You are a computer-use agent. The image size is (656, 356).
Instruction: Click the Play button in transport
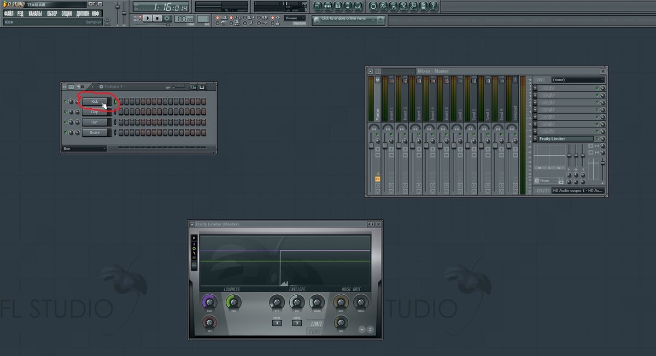click(148, 18)
